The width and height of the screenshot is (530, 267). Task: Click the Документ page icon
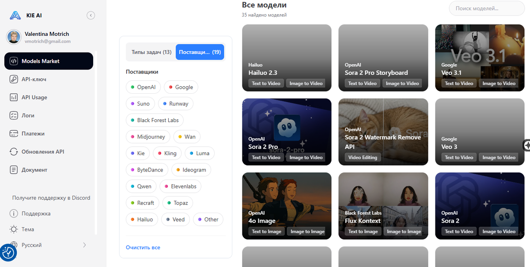14,170
